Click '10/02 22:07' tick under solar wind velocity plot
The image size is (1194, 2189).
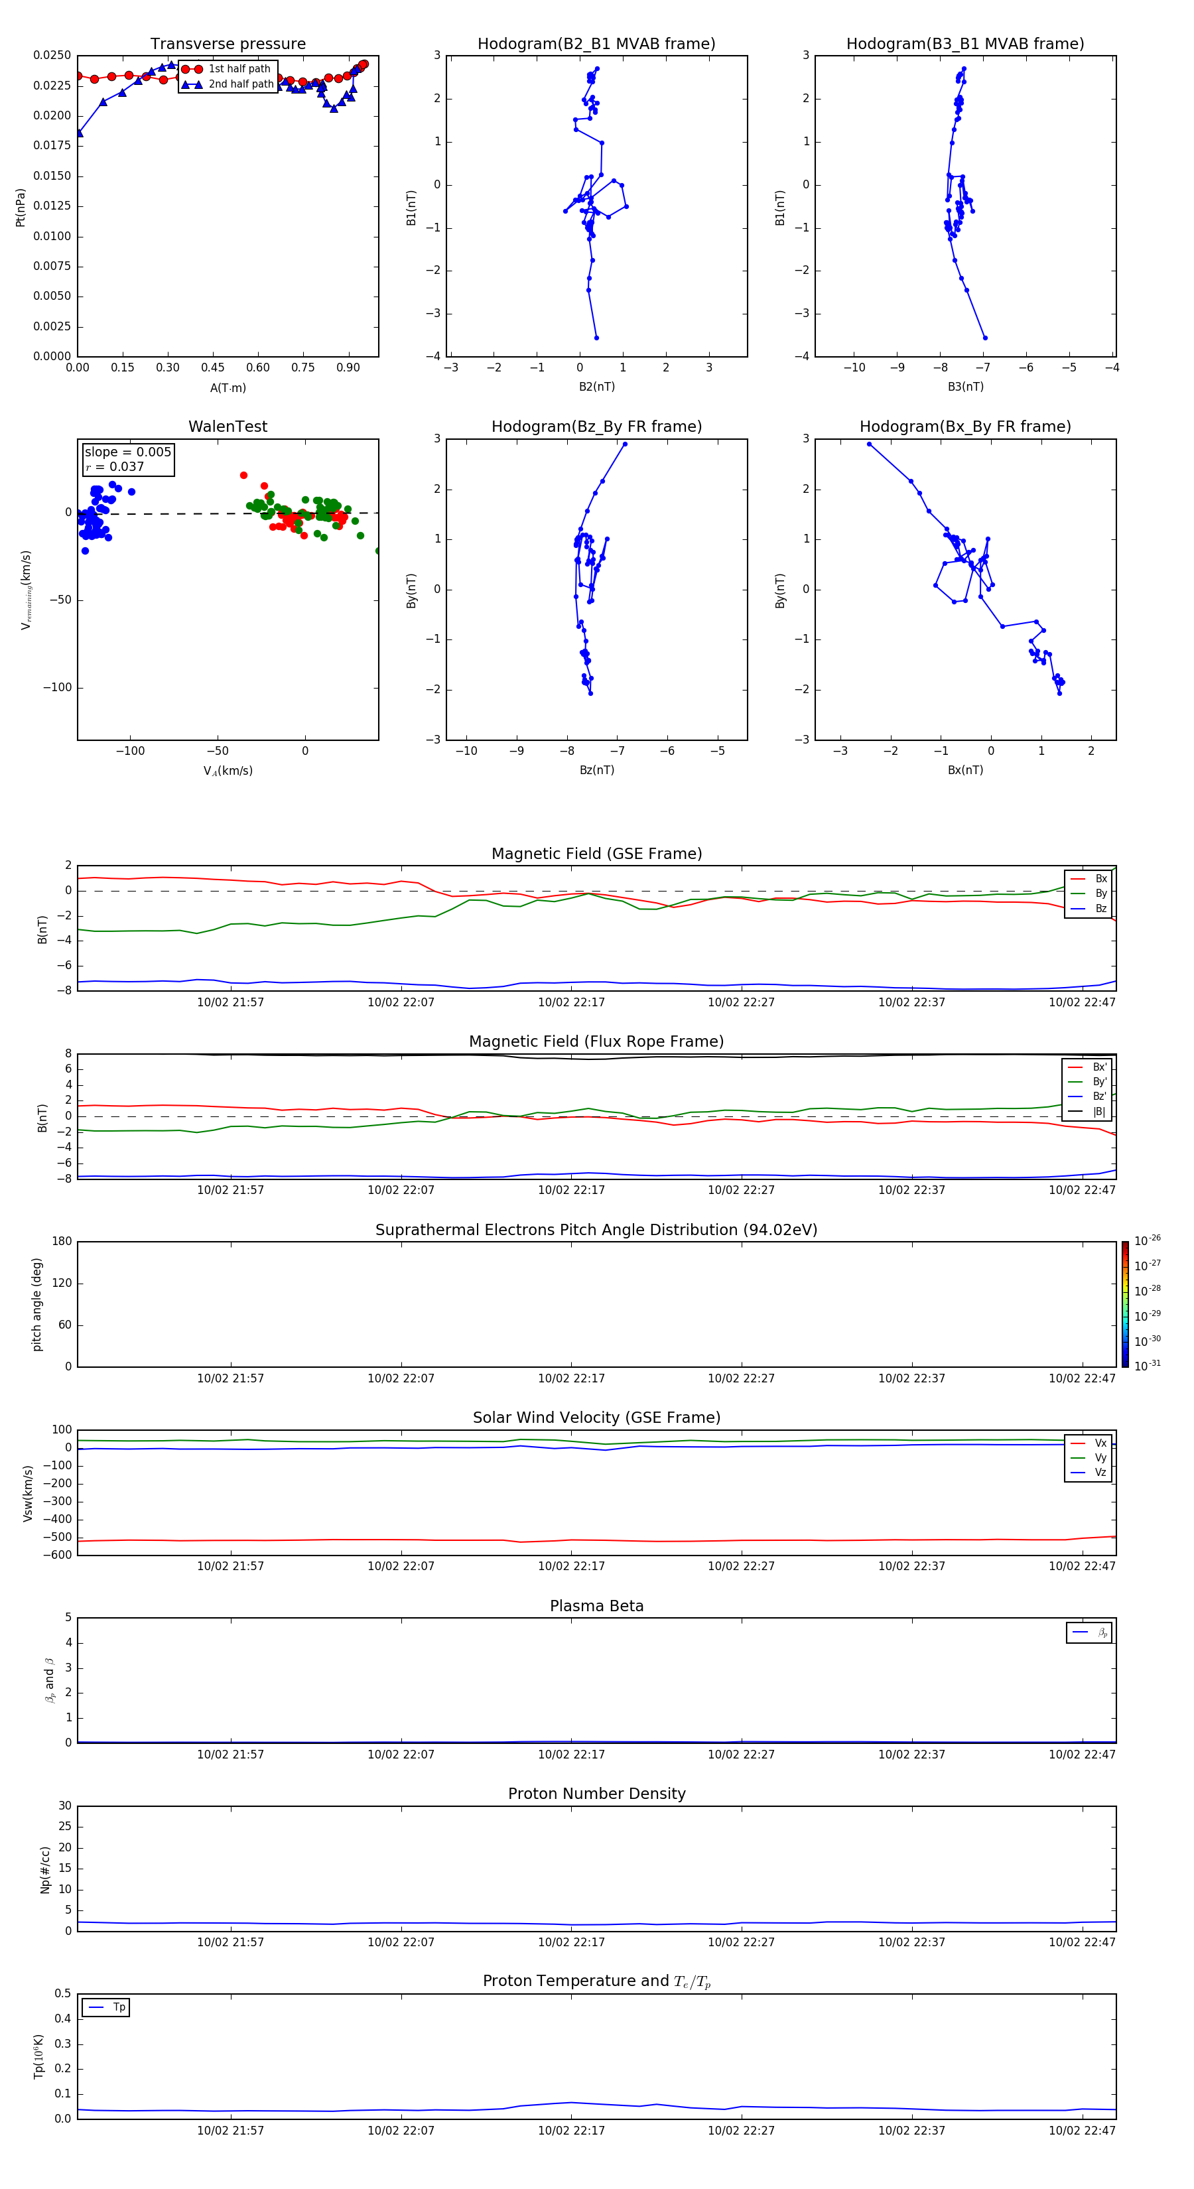pos(400,1566)
